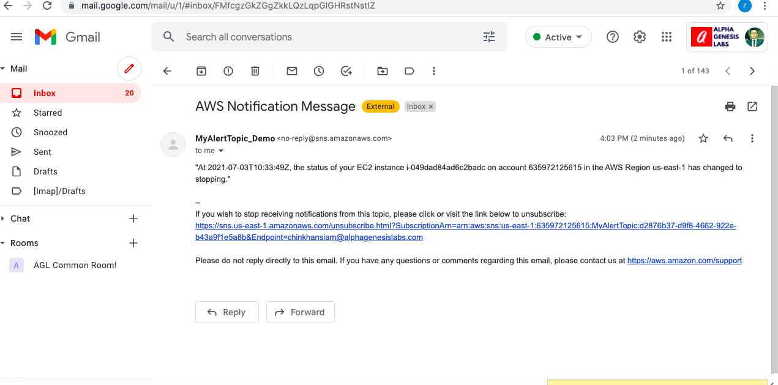Delete this email with trash icon
The height and width of the screenshot is (385, 778).
[255, 71]
